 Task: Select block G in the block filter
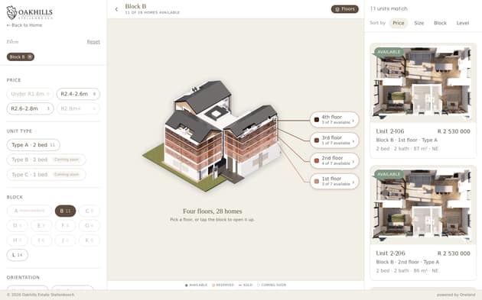[90, 225]
